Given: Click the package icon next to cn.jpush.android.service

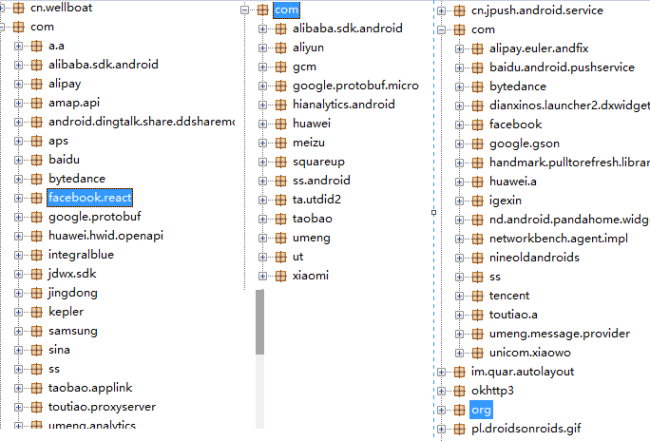Looking at the screenshot, I should [x=459, y=10].
